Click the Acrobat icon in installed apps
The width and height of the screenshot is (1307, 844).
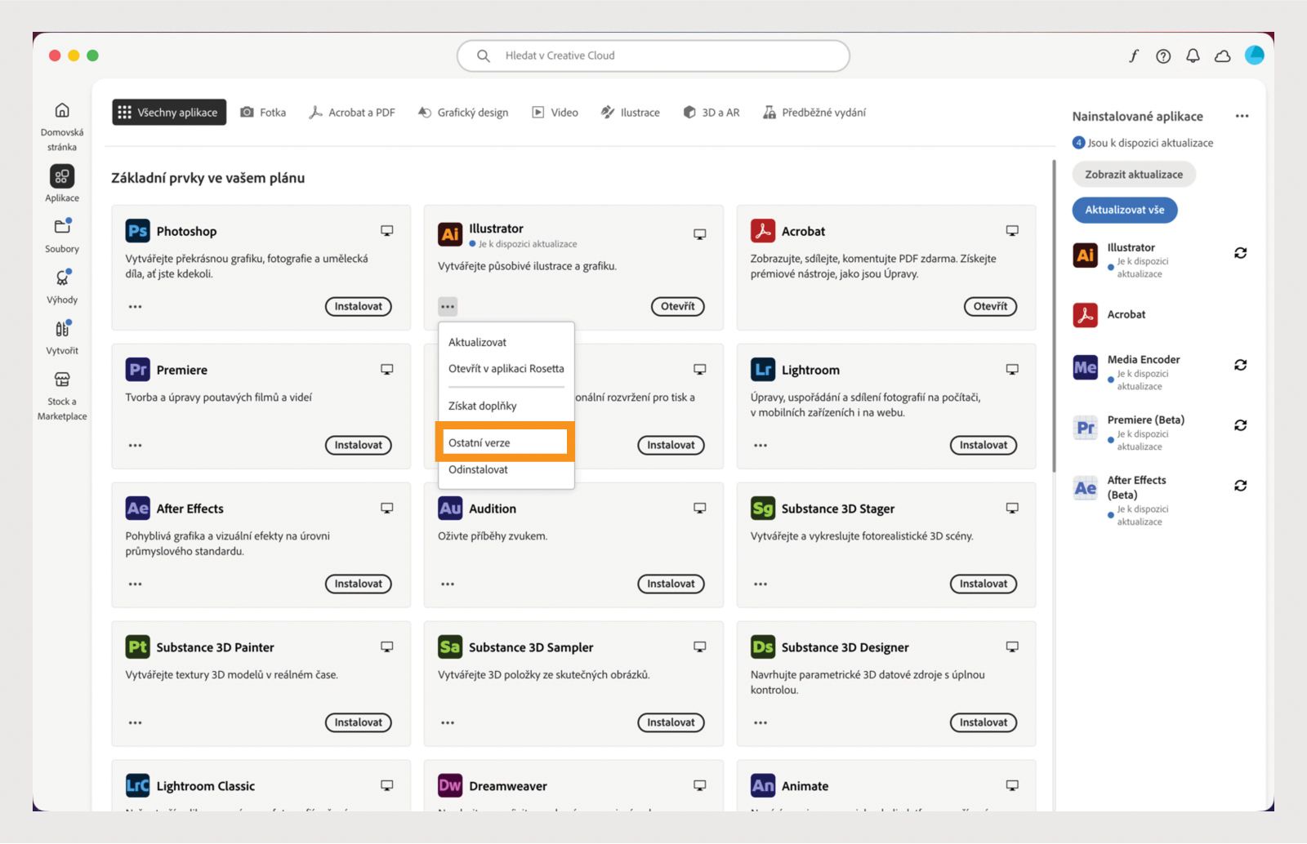(1085, 314)
